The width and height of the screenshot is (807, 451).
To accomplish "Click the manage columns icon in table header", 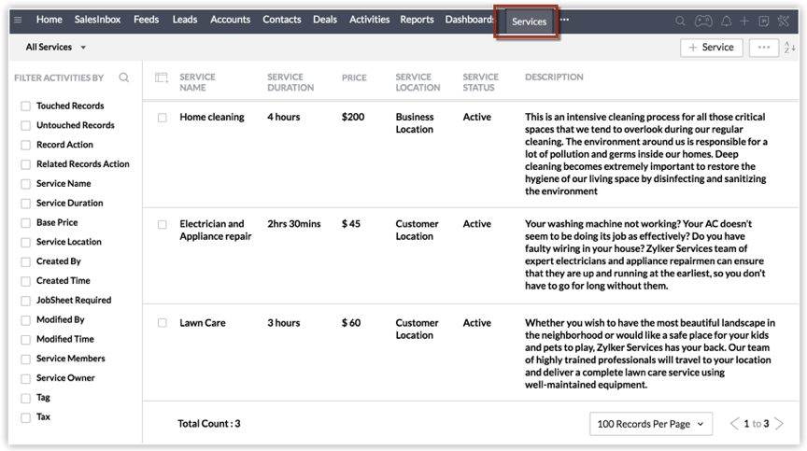I will click(162, 78).
